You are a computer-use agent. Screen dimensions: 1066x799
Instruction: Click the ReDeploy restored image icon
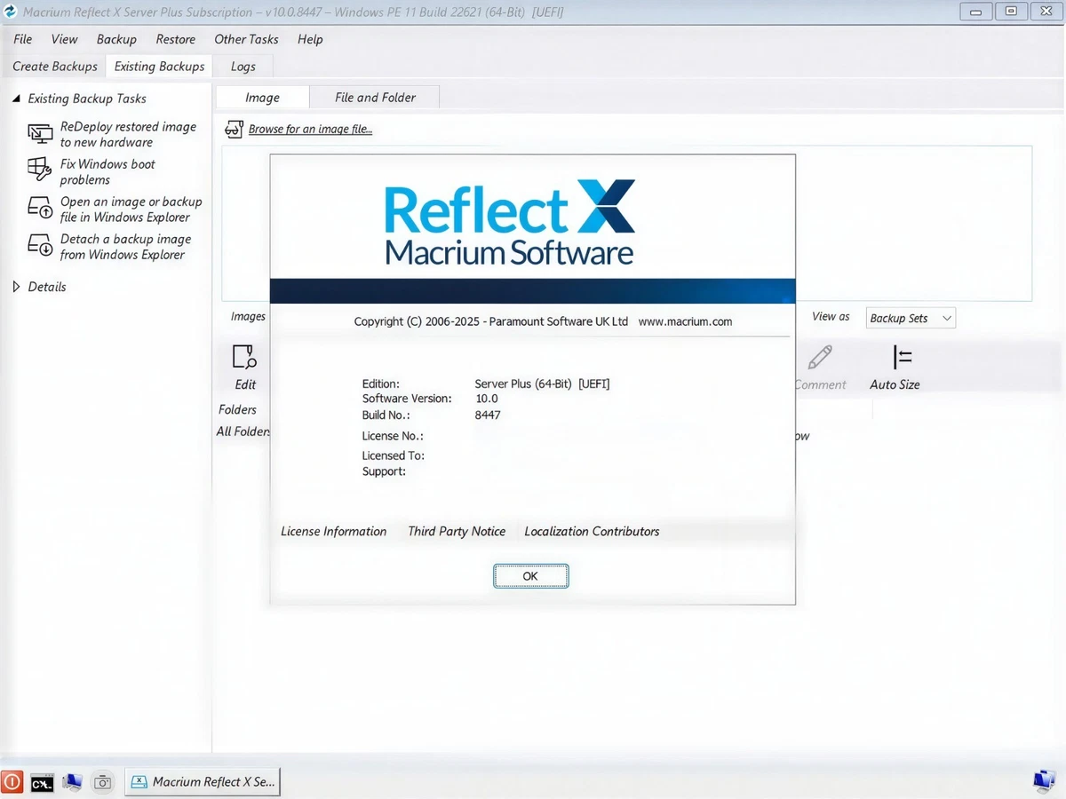tap(40, 134)
